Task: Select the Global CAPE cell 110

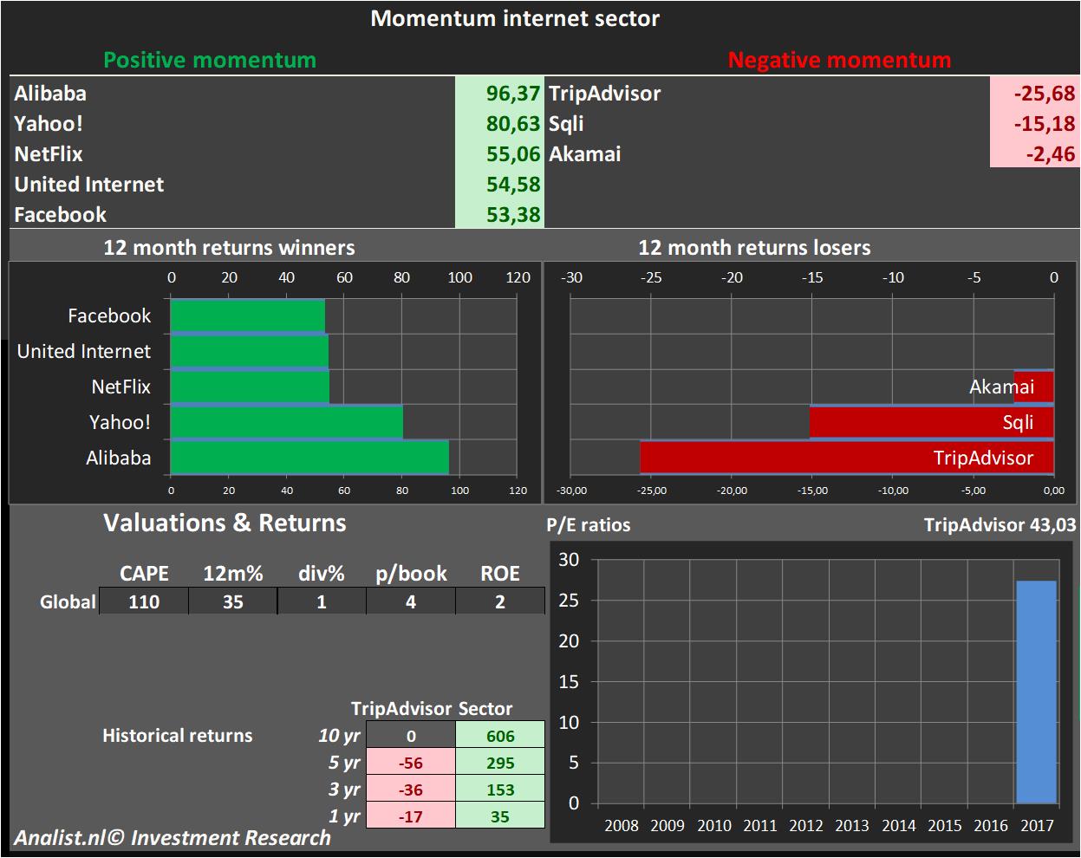Action: 144,601
